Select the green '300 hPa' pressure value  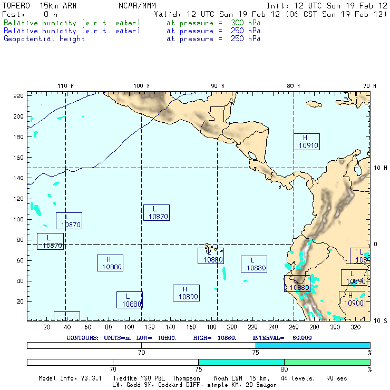pyautogui.click(x=246, y=23)
